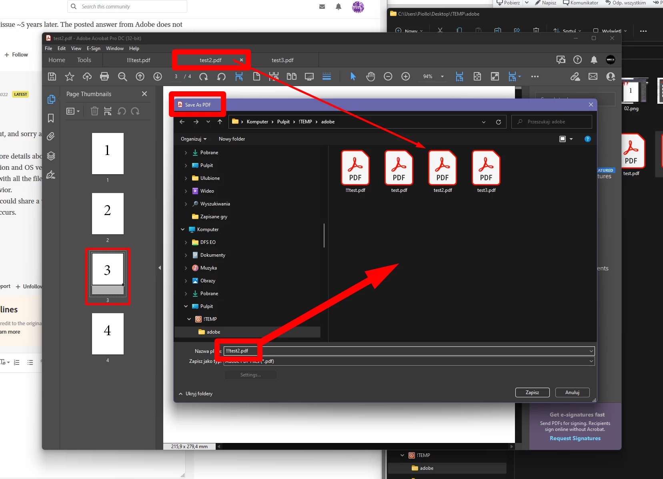The image size is (663, 479).
Task: Collapse the Komputer tree node
Action: click(182, 229)
